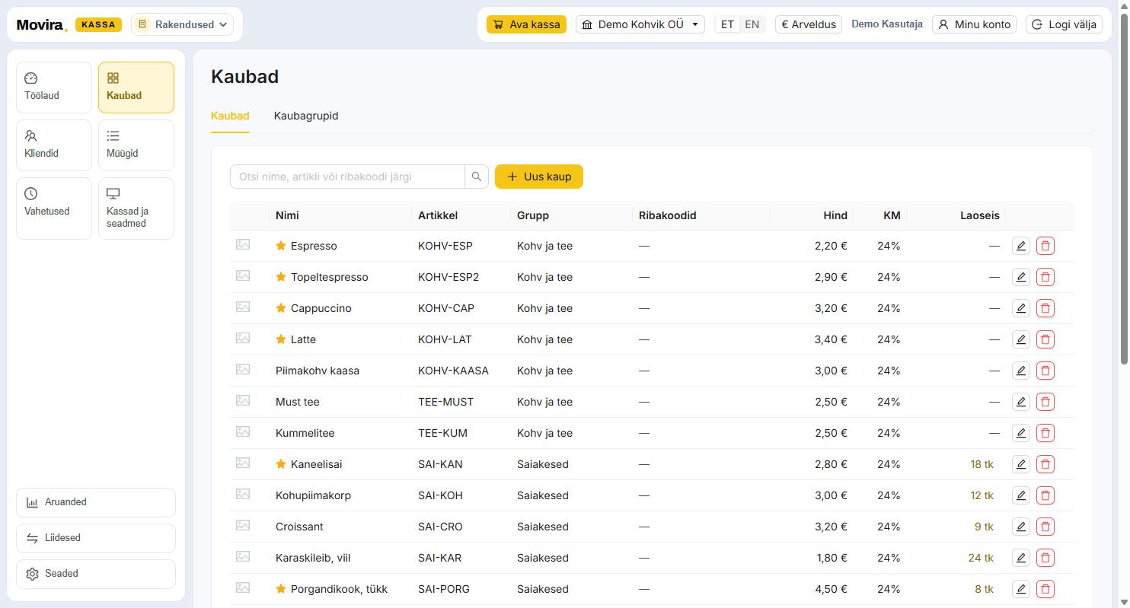1130x608 pixels.
Task: Switch language to ET
Action: 727,24
